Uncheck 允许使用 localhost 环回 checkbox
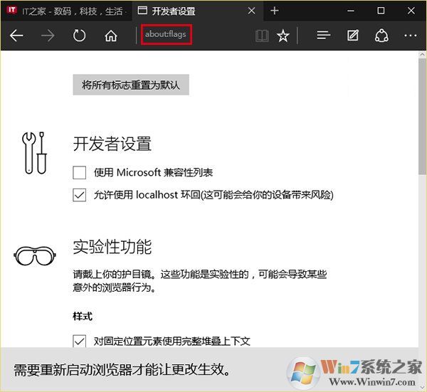Image resolution: width=427 pixels, height=392 pixels. coord(80,195)
